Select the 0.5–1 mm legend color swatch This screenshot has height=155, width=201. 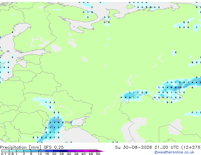13,151
